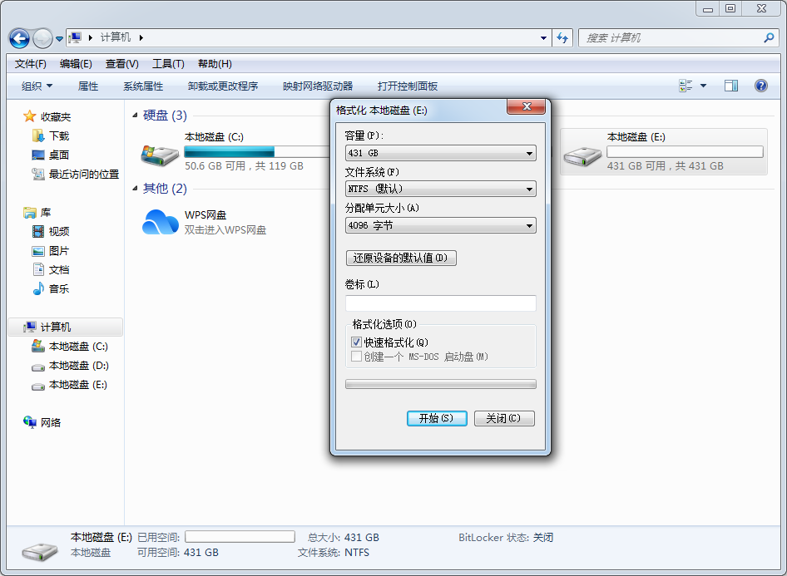The image size is (787, 576).
Task: Select 本地磁盘 (D:) in sidebar tree
Action: 70,366
